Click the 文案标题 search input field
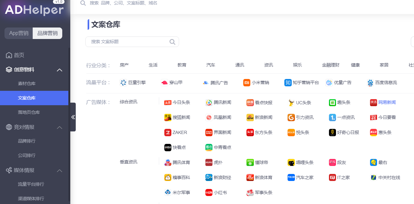 point(128,42)
